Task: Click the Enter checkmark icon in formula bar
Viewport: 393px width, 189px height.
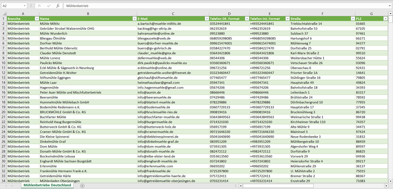Action: tap(49, 6)
